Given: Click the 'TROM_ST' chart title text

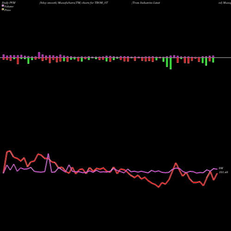Looking at the screenshot, I should pyautogui.click(x=101, y=3).
